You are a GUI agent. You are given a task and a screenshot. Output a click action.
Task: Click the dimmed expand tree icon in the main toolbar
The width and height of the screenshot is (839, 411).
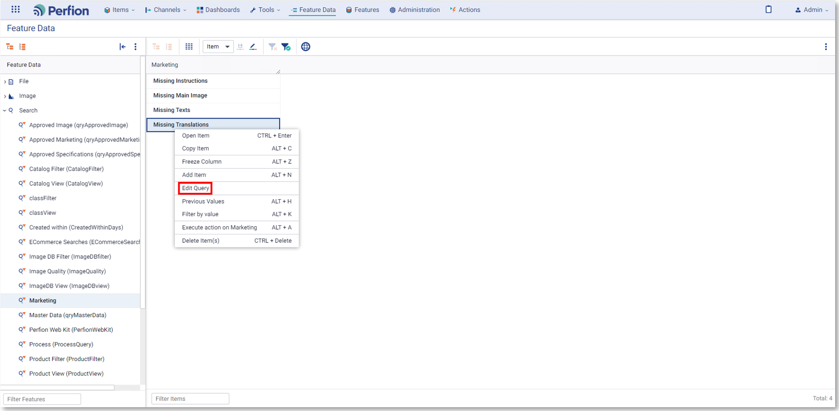156,47
